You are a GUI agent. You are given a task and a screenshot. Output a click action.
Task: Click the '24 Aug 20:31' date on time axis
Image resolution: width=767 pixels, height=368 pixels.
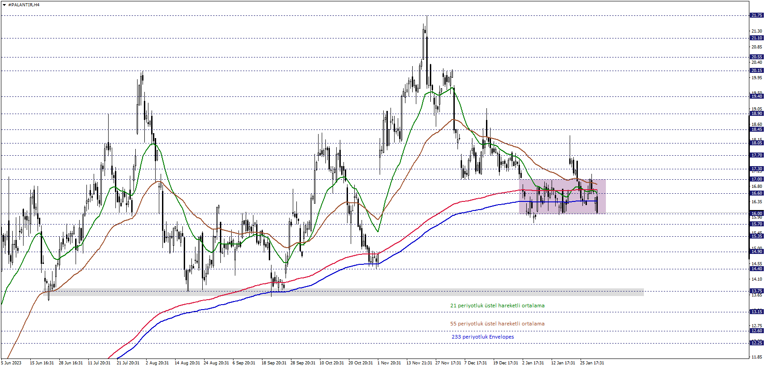pos(216,363)
